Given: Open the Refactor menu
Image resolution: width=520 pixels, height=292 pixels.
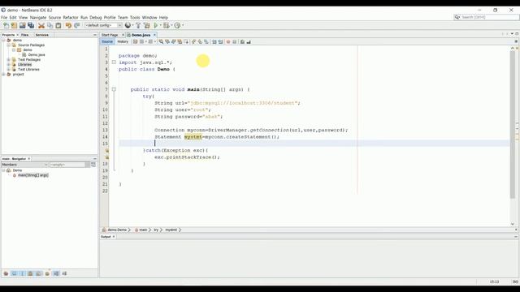Looking at the screenshot, I should point(71,17).
